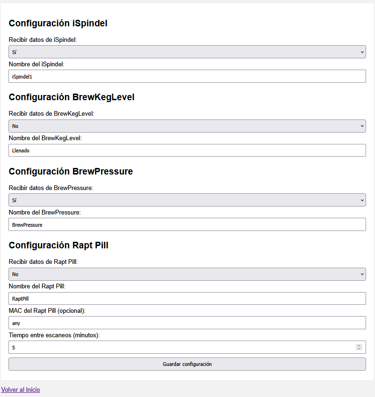The height and width of the screenshot is (397, 375).
Task: Click the Nombre del Rapt Pill field
Action: point(187,299)
